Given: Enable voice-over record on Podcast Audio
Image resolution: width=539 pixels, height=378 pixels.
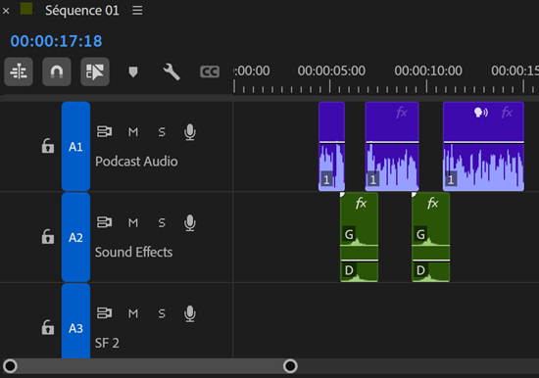Looking at the screenshot, I should point(190,132).
